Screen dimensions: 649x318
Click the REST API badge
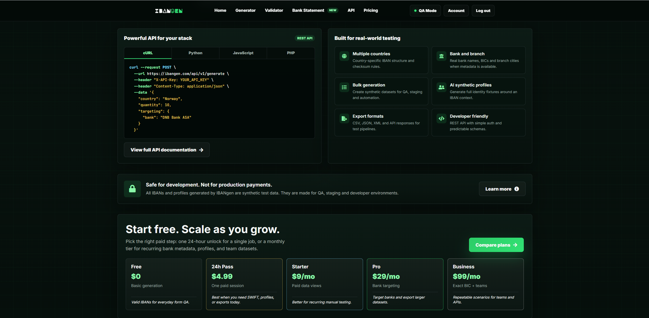305,38
